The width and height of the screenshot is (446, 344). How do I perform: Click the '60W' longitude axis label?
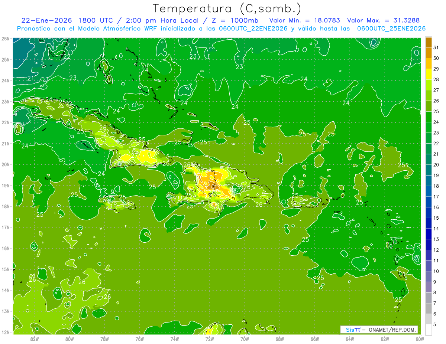[x=420, y=338]
